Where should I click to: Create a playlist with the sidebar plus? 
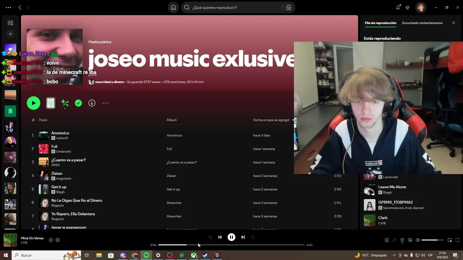[10, 34]
